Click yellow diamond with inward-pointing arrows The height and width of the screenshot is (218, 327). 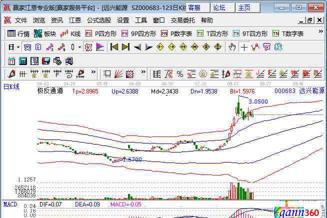coord(194,47)
